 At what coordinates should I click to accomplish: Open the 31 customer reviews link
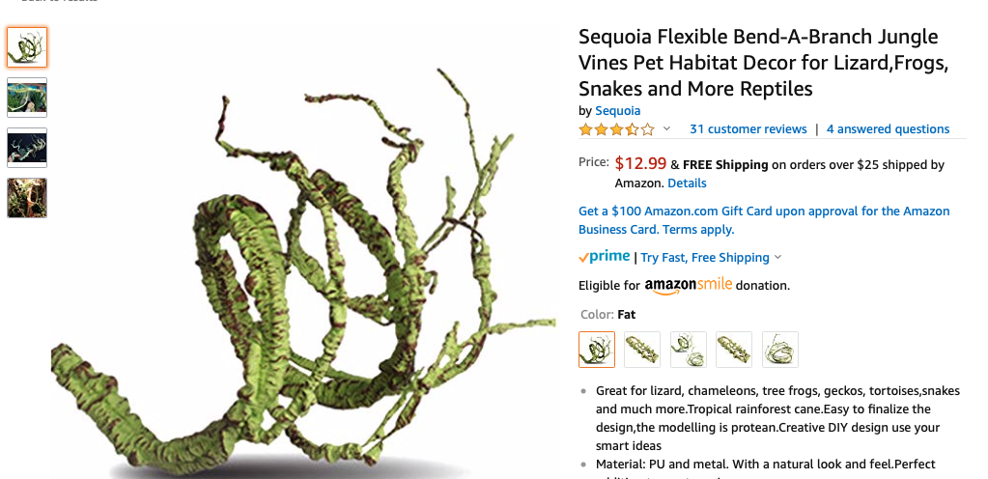(748, 129)
